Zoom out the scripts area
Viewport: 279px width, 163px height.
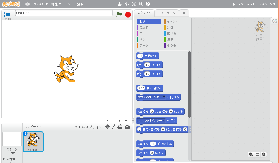251,155
